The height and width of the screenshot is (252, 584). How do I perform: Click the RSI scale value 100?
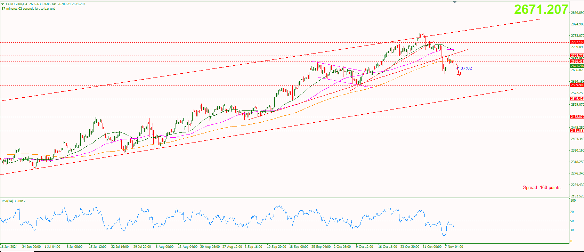[x=573, y=201]
